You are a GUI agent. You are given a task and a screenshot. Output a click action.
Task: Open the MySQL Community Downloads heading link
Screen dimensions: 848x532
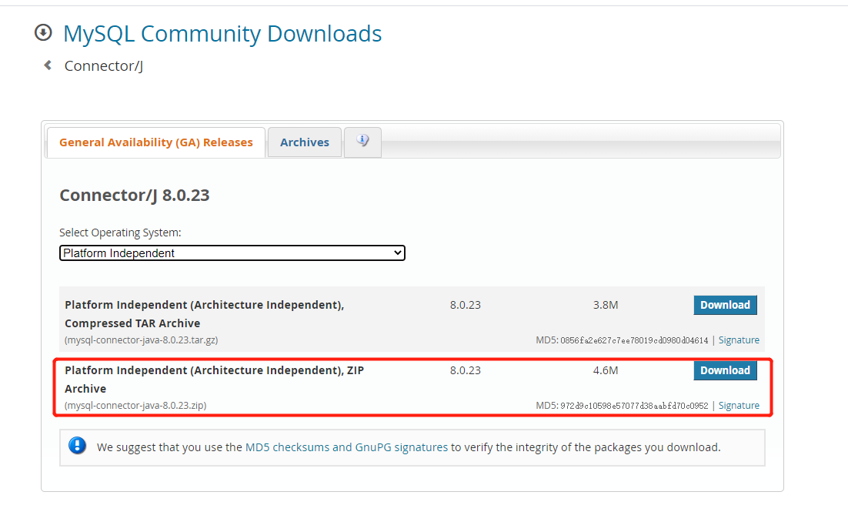pyautogui.click(x=222, y=34)
